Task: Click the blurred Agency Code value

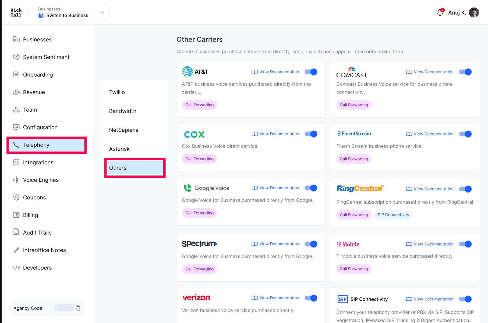Action: point(64,308)
